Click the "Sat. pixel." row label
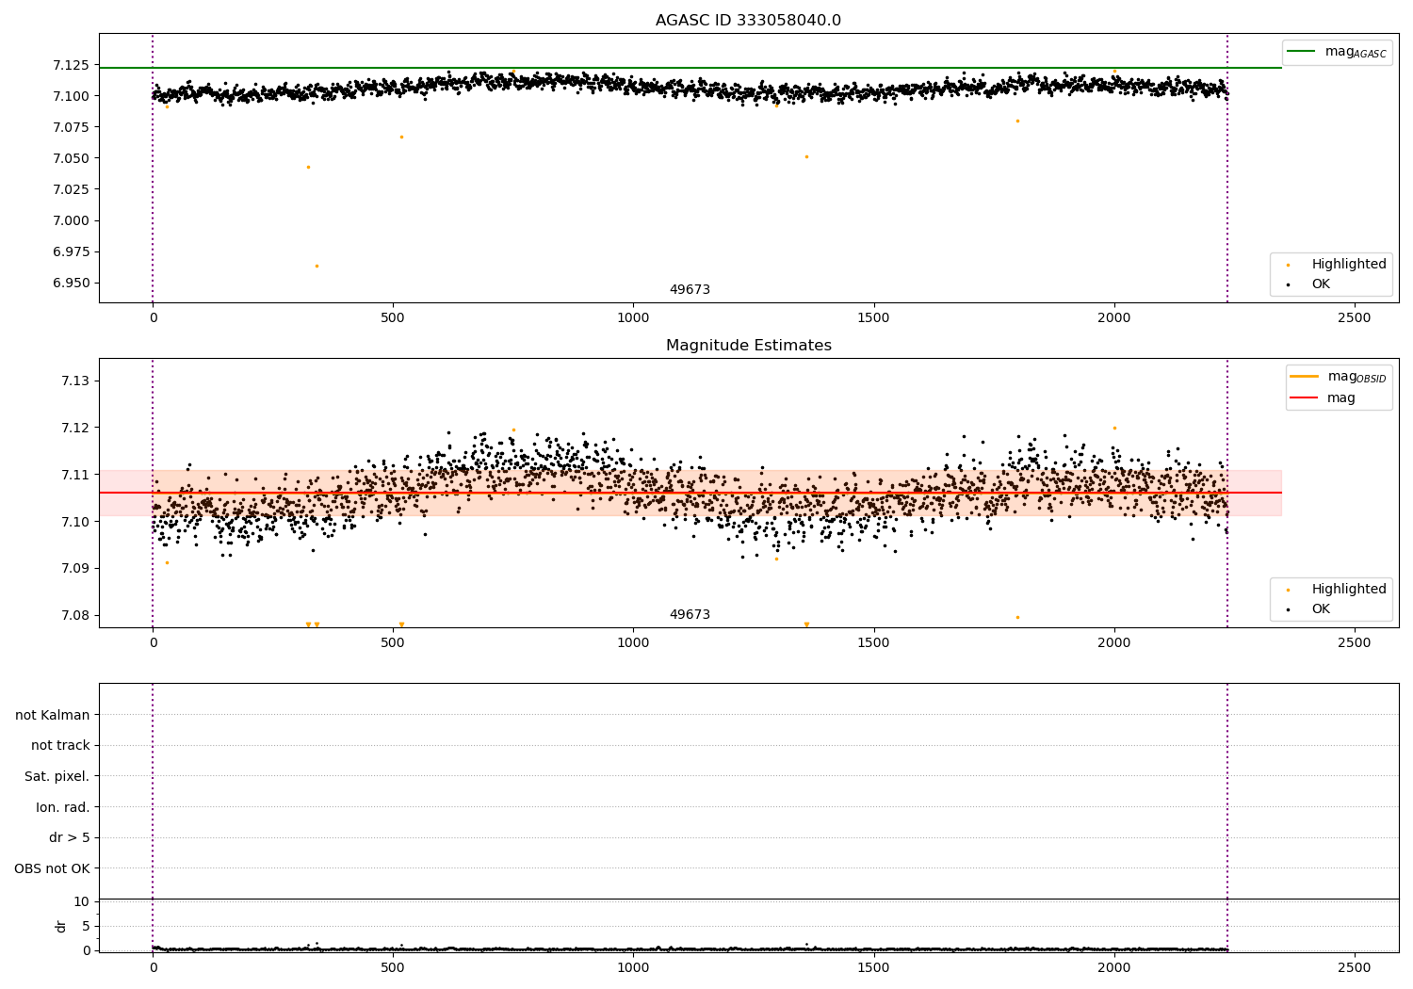Viewport: 1413px width, 989px height. coord(57,776)
